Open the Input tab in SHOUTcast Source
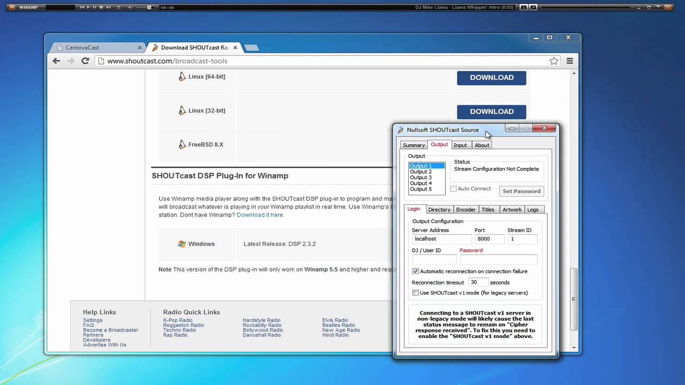The width and height of the screenshot is (685, 385). click(x=460, y=145)
